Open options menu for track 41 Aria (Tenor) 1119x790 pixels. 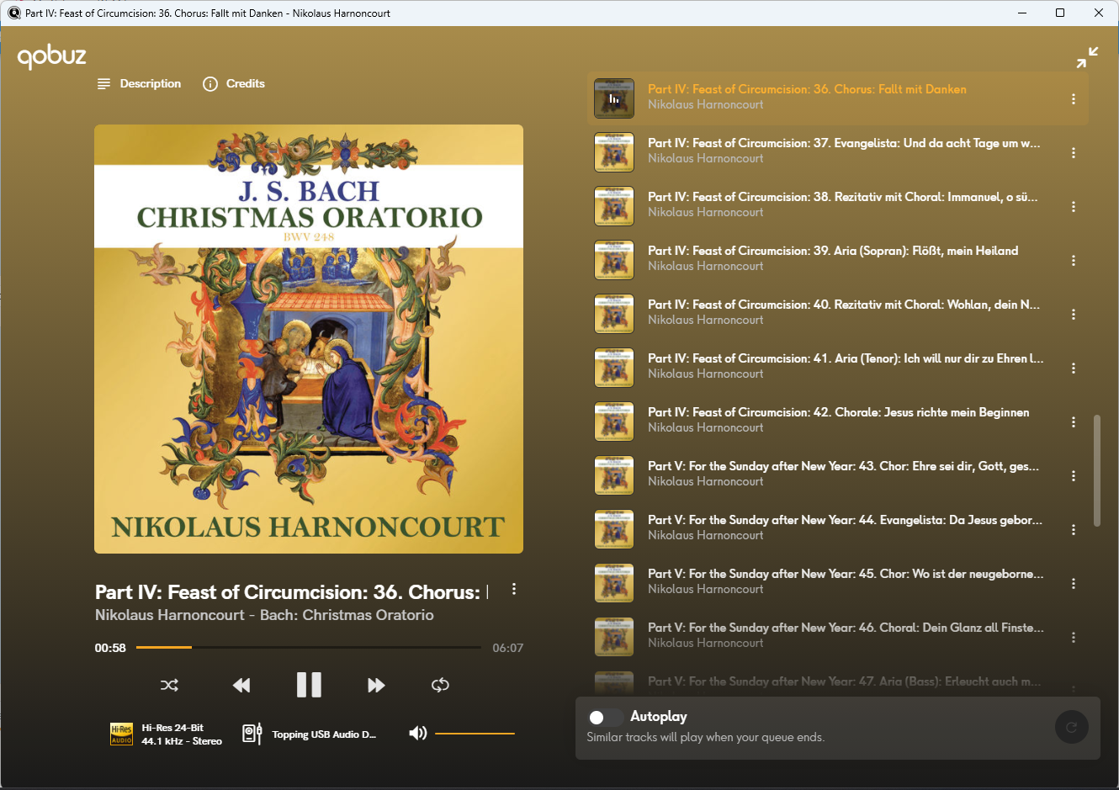click(1074, 368)
